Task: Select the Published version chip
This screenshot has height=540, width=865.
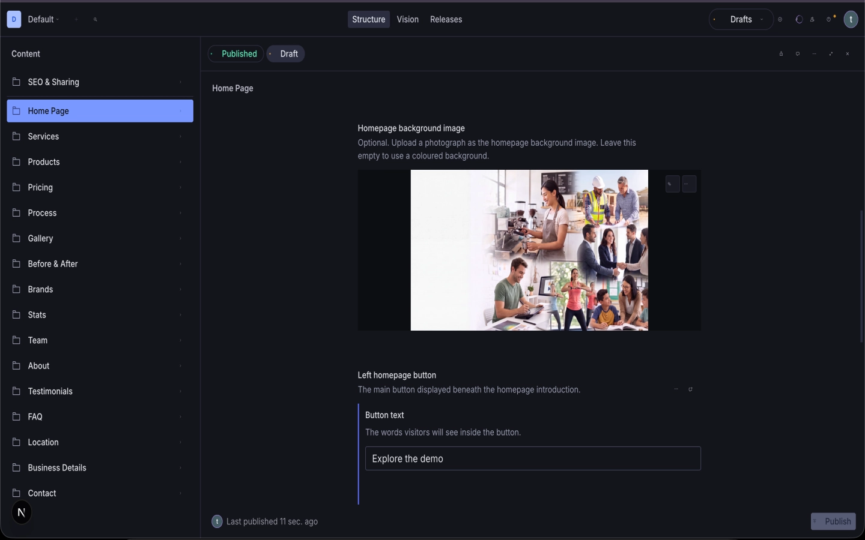Action: [235, 53]
